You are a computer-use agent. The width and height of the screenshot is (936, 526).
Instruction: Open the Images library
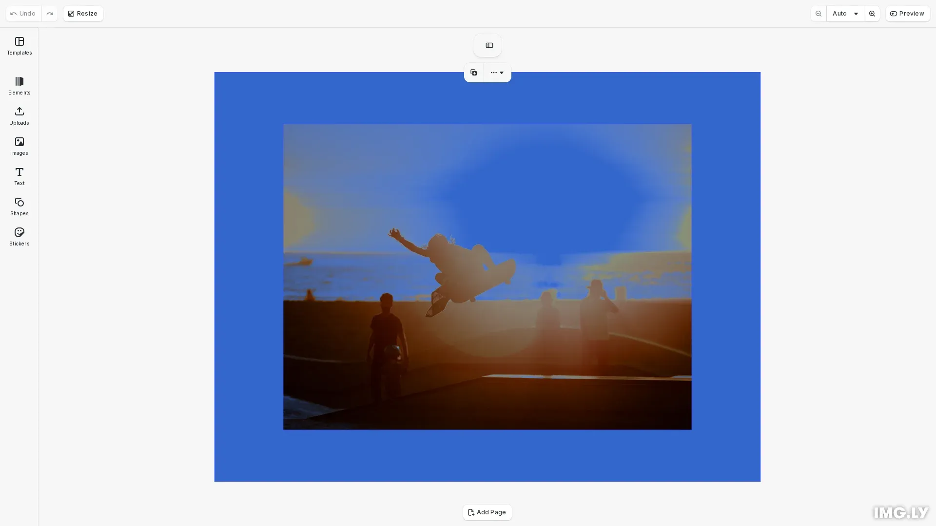tap(19, 147)
